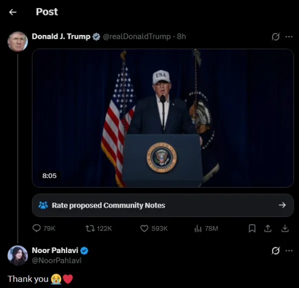This screenshot has height=288, width=299.
Task: Click the back arrow in Post header
Action: [13, 12]
